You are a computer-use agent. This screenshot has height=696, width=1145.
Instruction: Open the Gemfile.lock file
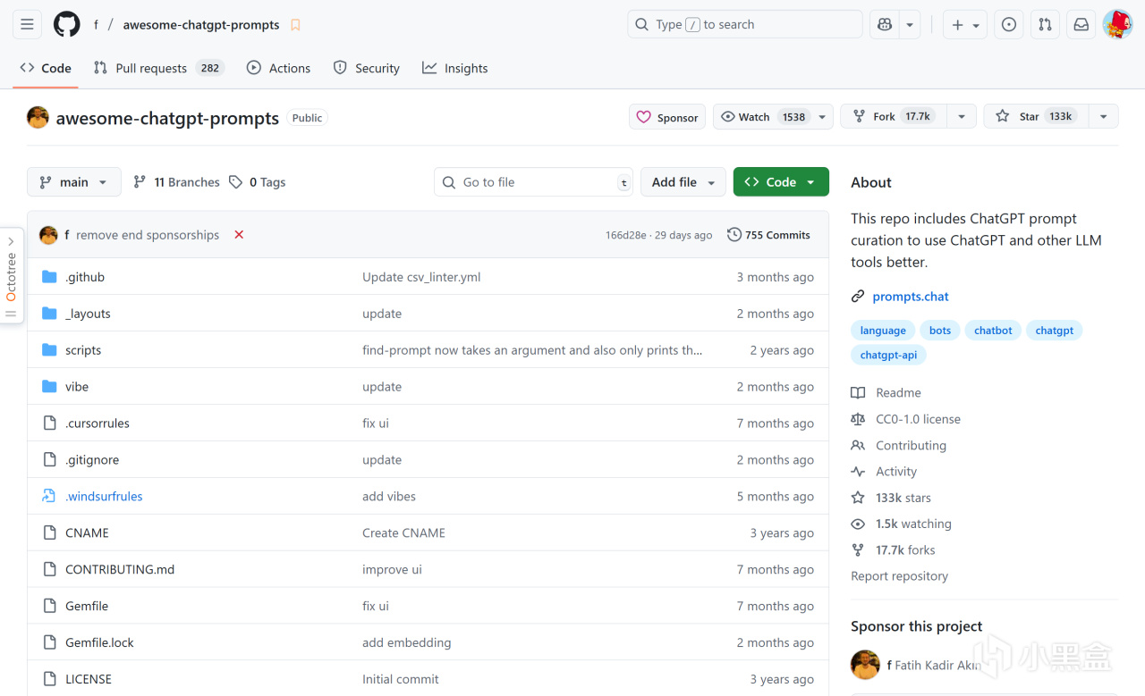click(x=99, y=643)
